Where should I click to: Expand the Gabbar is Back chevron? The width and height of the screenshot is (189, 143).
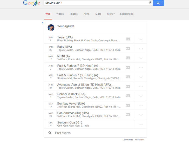coord(141,96)
